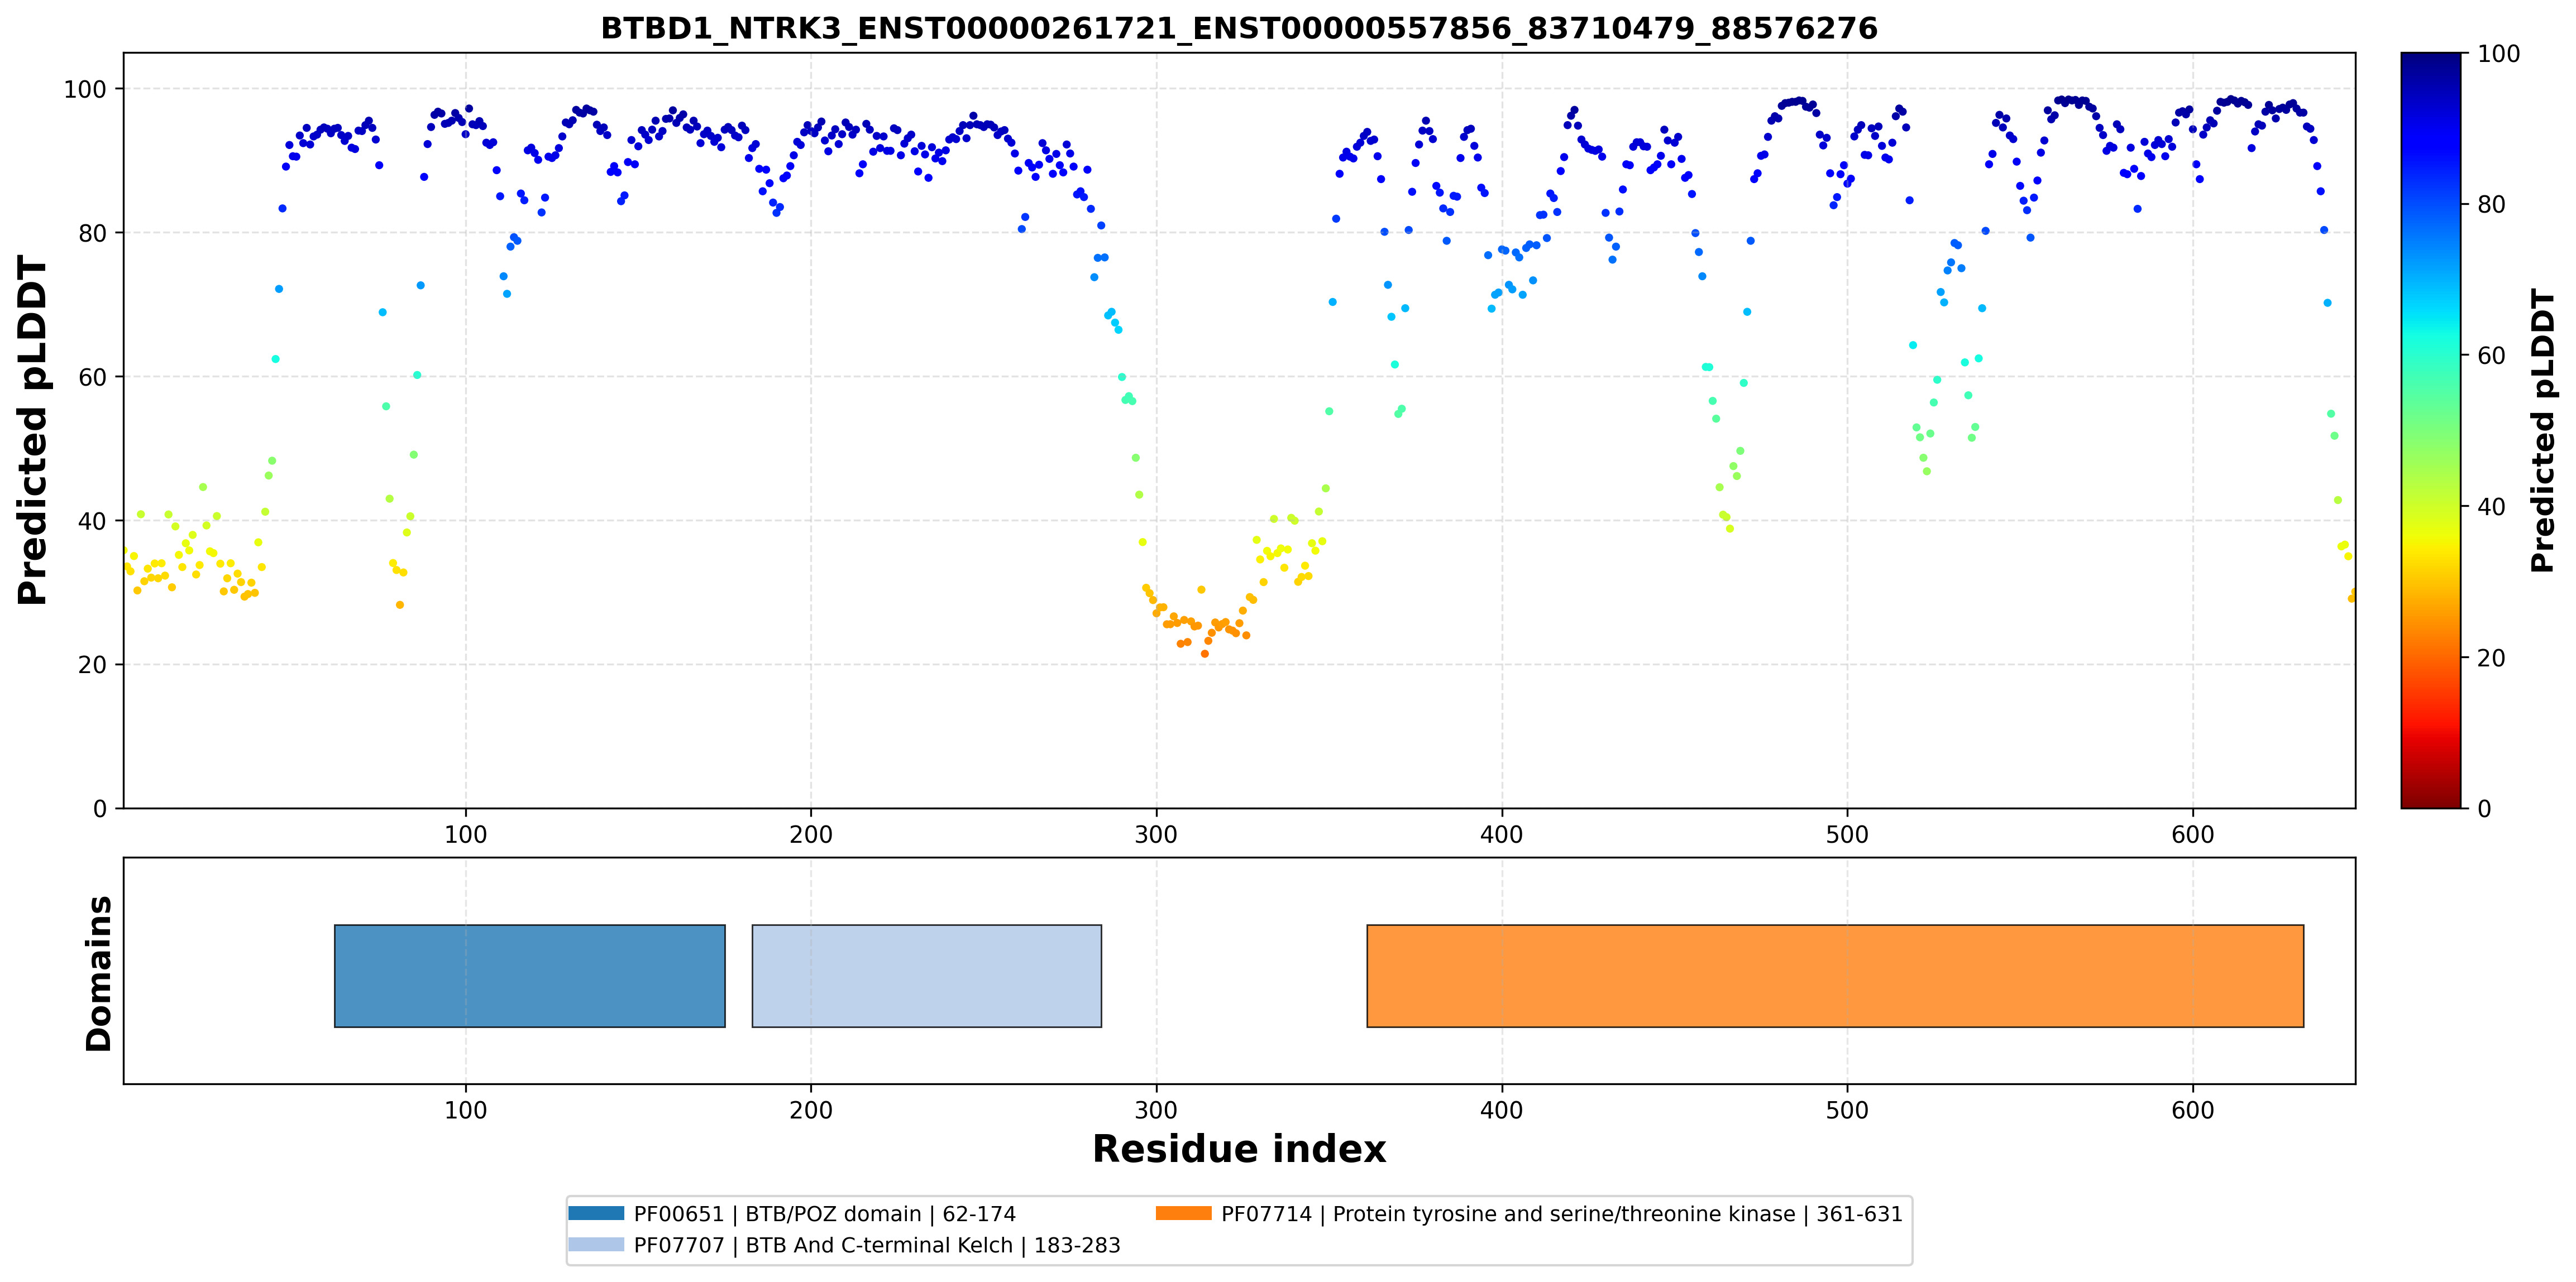The image size is (2576, 1282).
Task: Click the PF07714 orange legend swatch
Action: [x=1183, y=1213]
